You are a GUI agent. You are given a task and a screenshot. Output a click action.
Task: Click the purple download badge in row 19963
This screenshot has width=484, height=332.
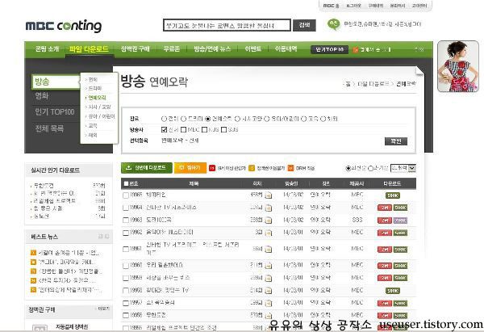[x=400, y=221]
